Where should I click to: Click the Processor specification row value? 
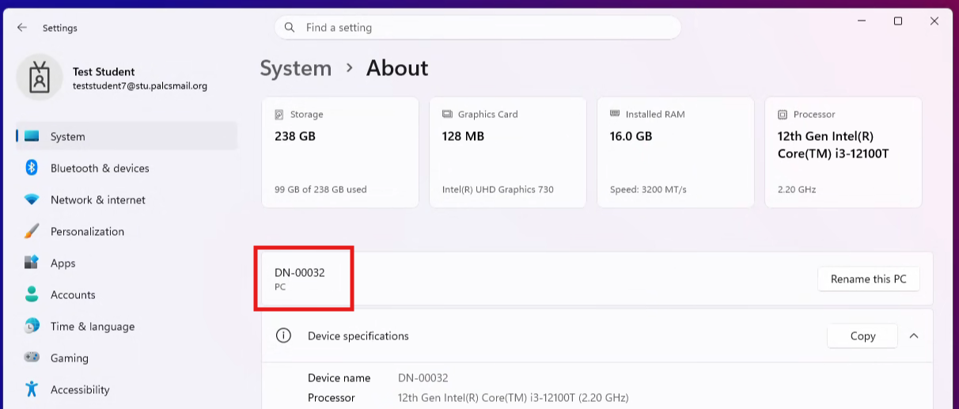point(513,398)
